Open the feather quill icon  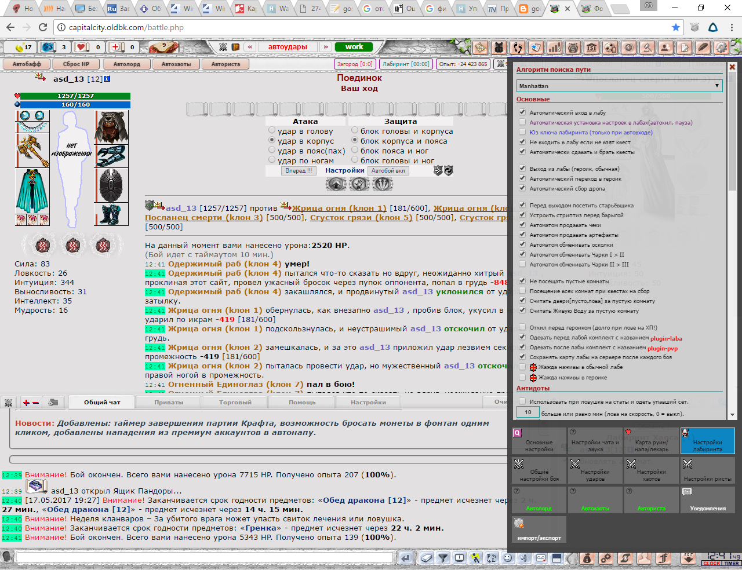703,47
